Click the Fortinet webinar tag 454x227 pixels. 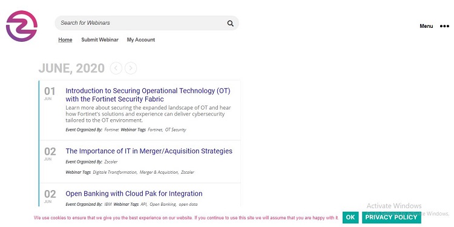pos(155,130)
